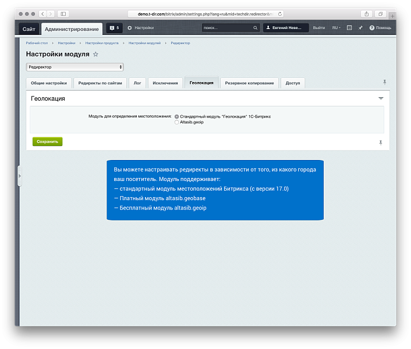The width and height of the screenshot is (411, 349).
Task: Switch to the Сайт top tab
Action: tap(29, 29)
